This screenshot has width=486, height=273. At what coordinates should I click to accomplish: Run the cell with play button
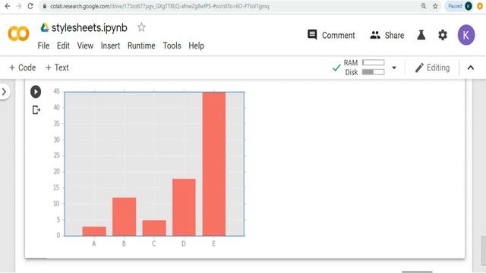coord(36,92)
